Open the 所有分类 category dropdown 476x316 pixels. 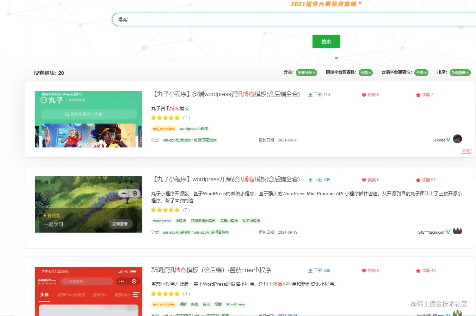306,73
